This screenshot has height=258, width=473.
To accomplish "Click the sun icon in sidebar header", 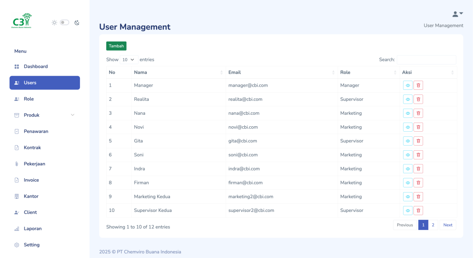I will coord(54,23).
